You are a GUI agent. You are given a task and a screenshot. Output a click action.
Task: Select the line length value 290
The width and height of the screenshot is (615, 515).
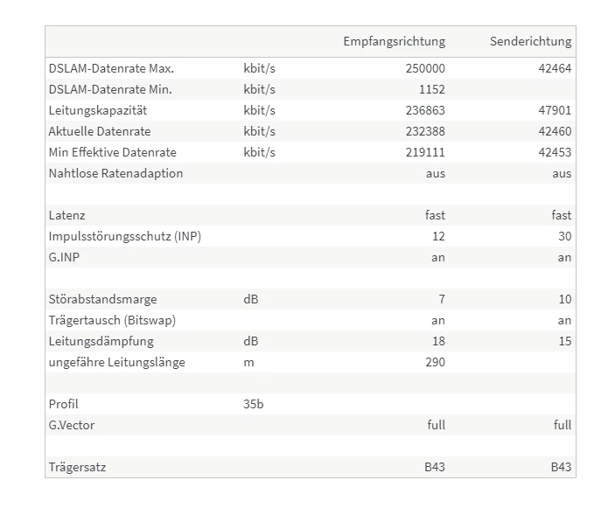coord(435,362)
